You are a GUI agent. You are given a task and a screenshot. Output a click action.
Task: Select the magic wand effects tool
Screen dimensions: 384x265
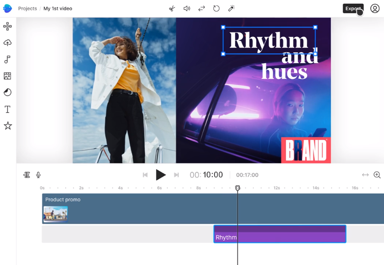tap(231, 9)
